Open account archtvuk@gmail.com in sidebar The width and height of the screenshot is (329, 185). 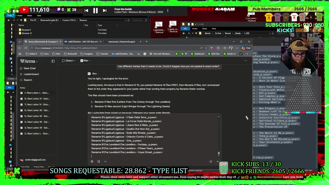(33, 160)
